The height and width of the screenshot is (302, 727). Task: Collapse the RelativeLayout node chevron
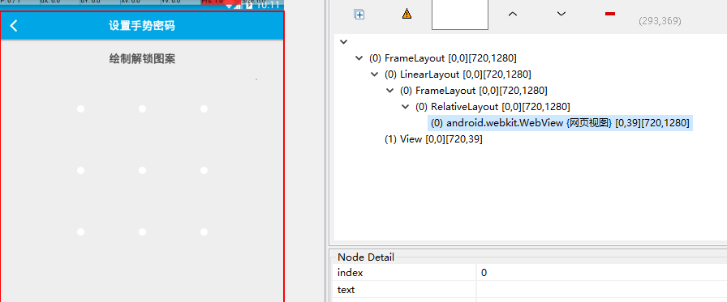(x=405, y=106)
